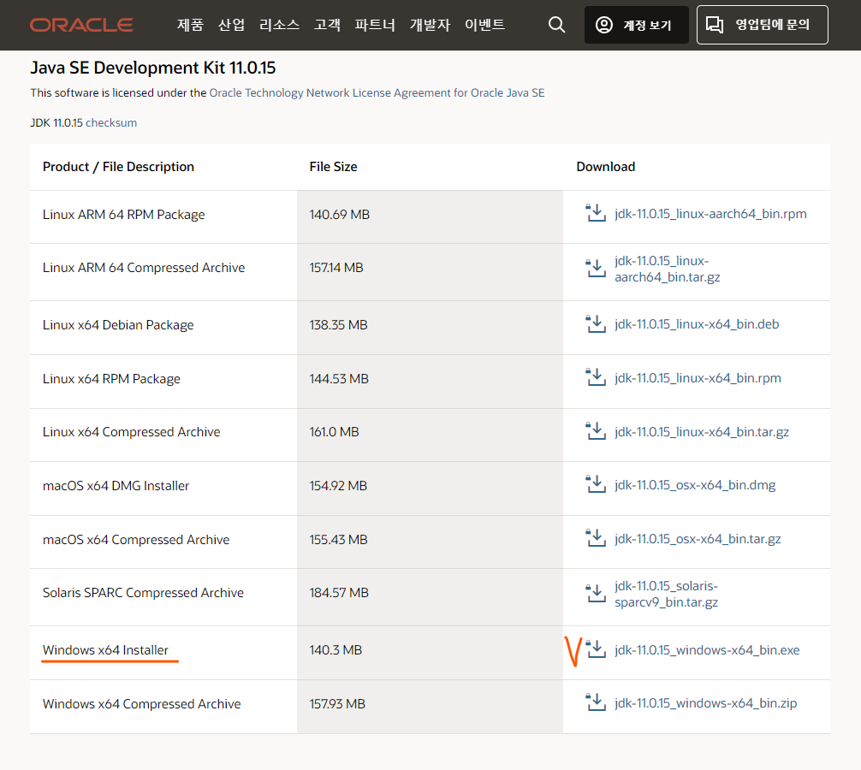Viewport: 861px width, 770px height.
Task: Download jdk-11.0.15_osx-x64_bin.tar.gz
Action: 698,538
